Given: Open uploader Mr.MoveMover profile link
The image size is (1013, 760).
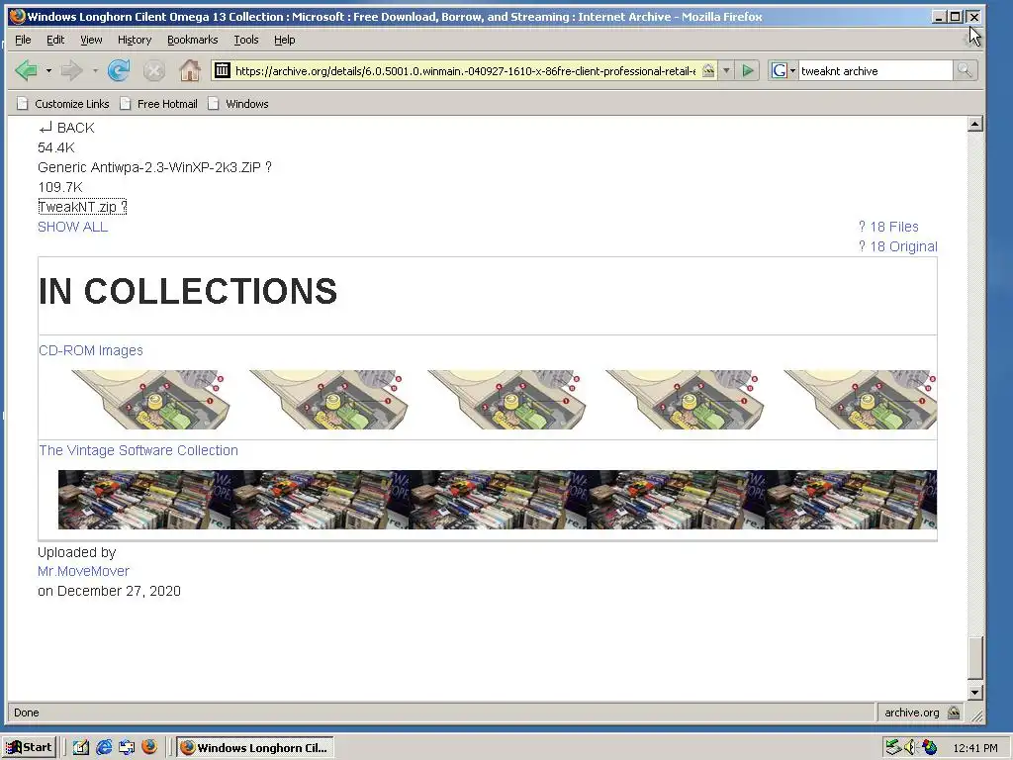Looking at the screenshot, I should click(83, 571).
